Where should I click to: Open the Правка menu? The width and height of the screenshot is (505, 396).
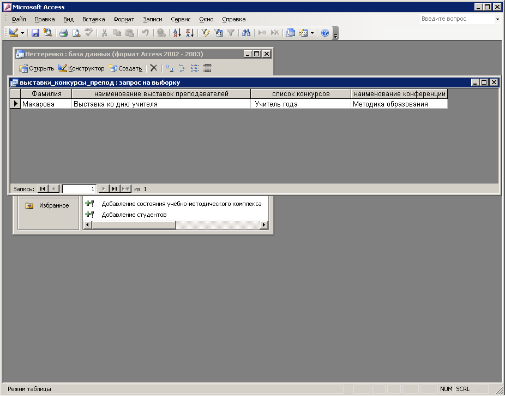pyautogui.click(x=44, y=19)
